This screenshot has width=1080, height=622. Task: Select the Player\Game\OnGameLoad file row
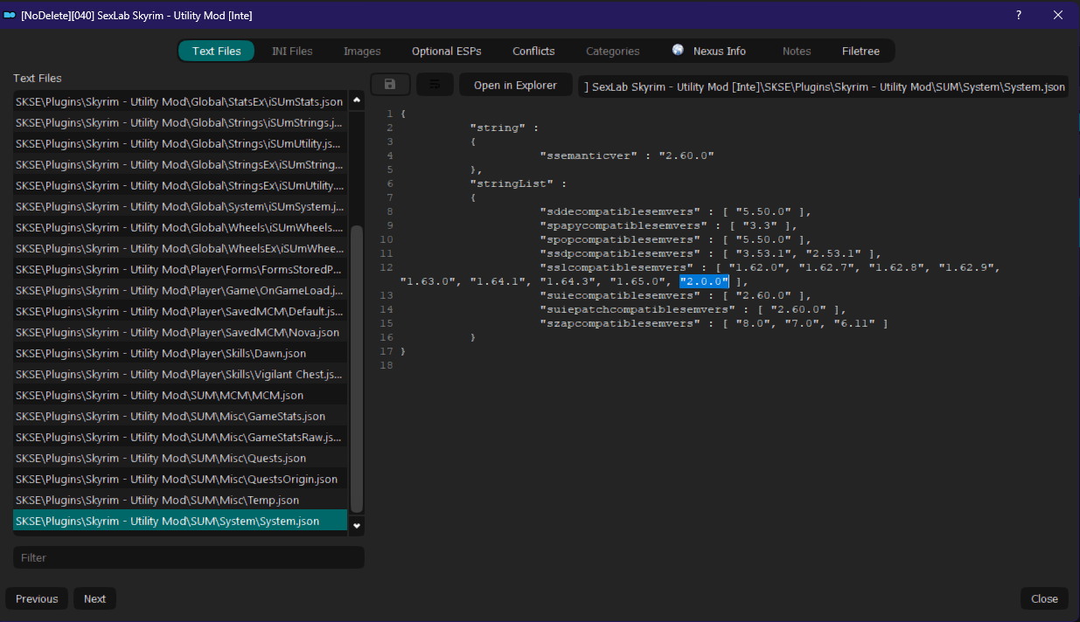pyautogui.click(x=180, y=291)
